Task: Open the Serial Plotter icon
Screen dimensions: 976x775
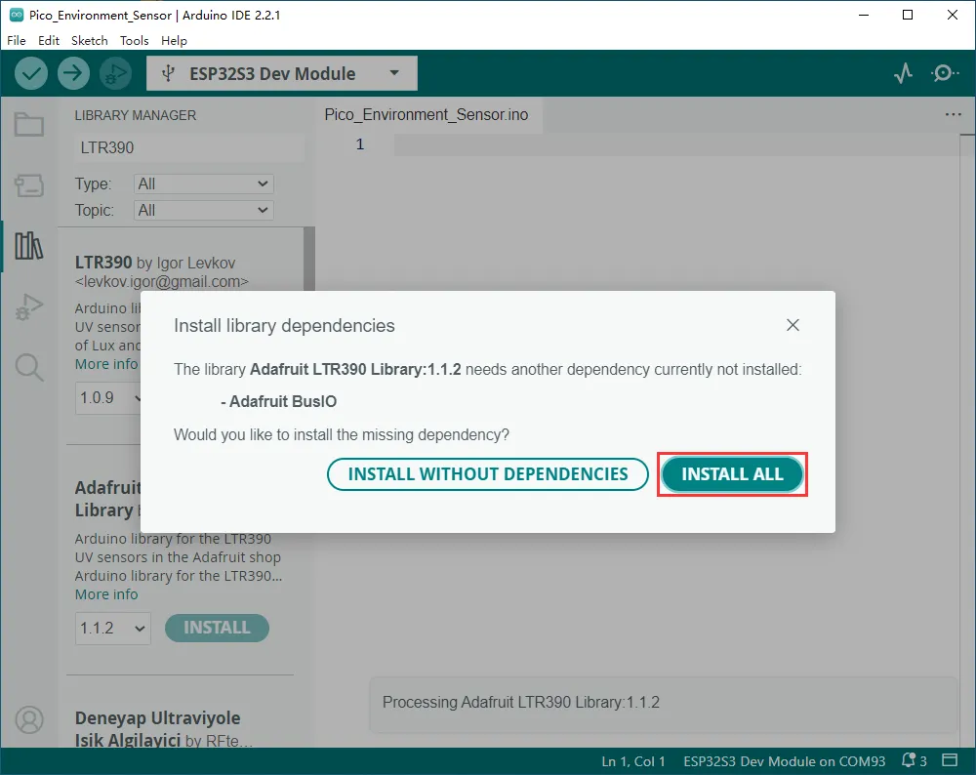Action: tap(903, 73)
